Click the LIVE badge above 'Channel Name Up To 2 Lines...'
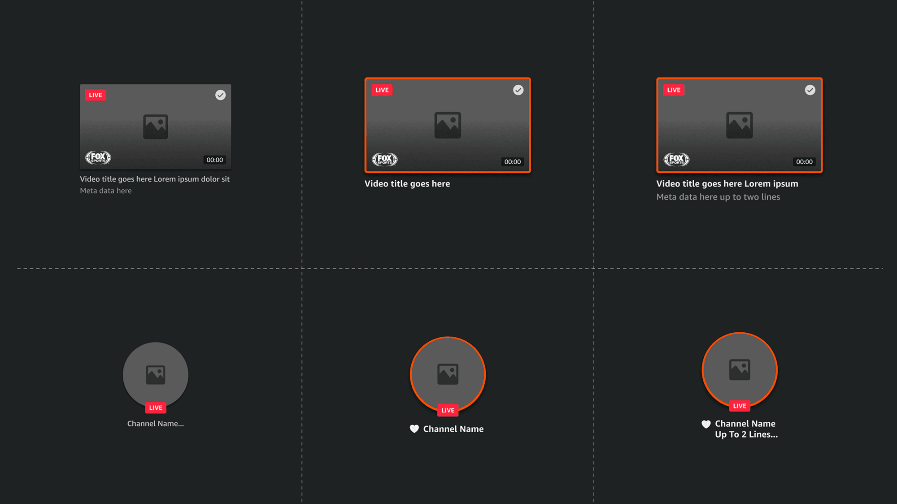 coord(740,406)
